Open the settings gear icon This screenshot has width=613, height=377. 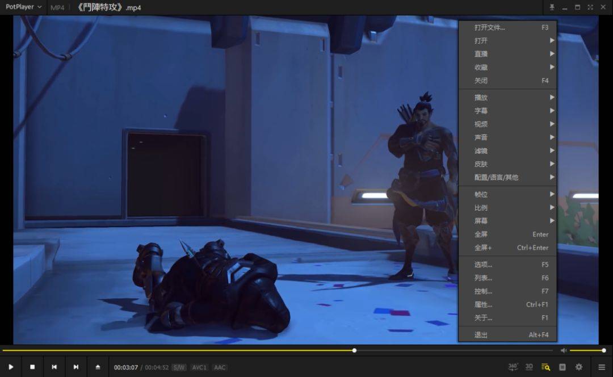click(x=579, y=367)
